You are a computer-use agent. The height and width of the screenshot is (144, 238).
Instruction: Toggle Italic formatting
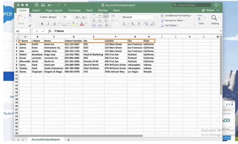tap(48, 24)
